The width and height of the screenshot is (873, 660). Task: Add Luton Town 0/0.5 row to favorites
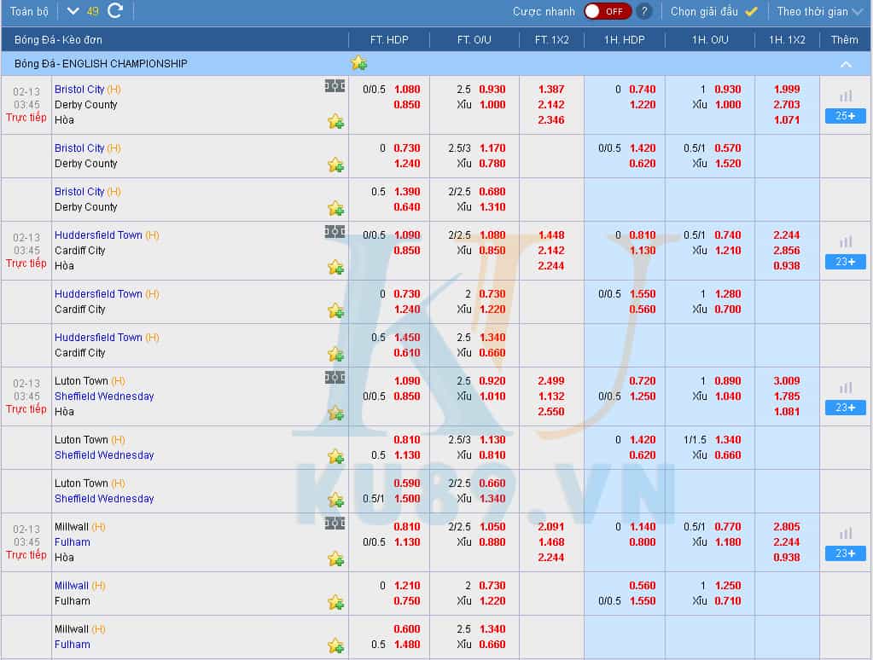click(335, 413)
